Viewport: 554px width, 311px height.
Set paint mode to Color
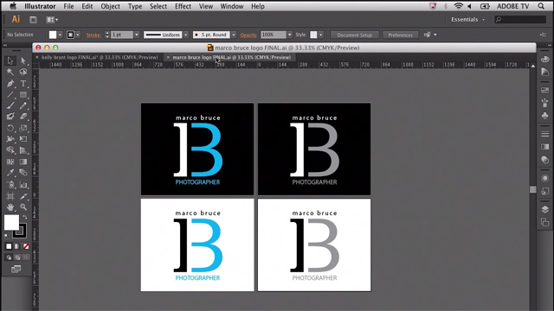click(x=9, y=246)
